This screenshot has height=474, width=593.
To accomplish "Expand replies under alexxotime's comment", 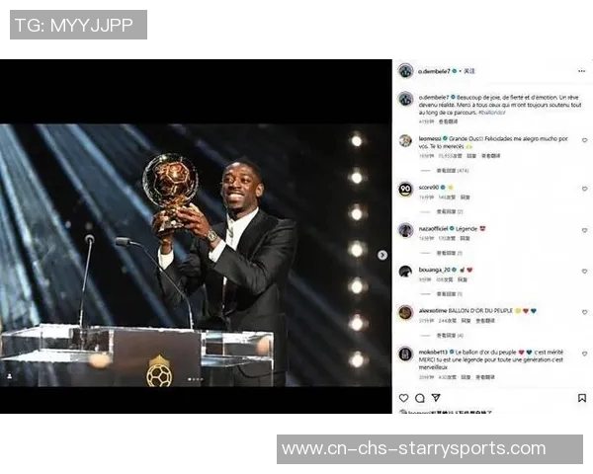I will coord(450,336).
